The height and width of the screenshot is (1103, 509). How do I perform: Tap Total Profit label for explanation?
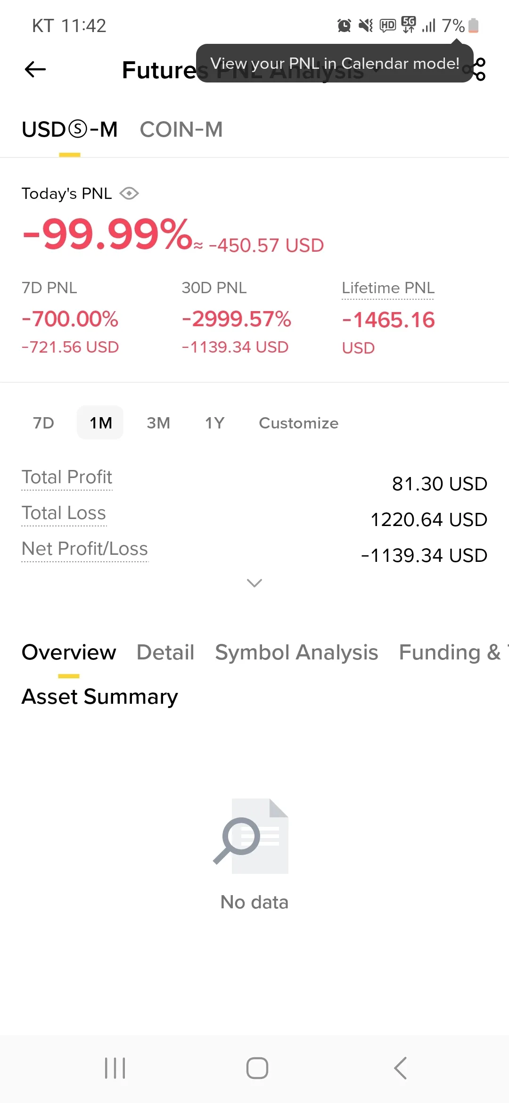click(x=67, y=477)
